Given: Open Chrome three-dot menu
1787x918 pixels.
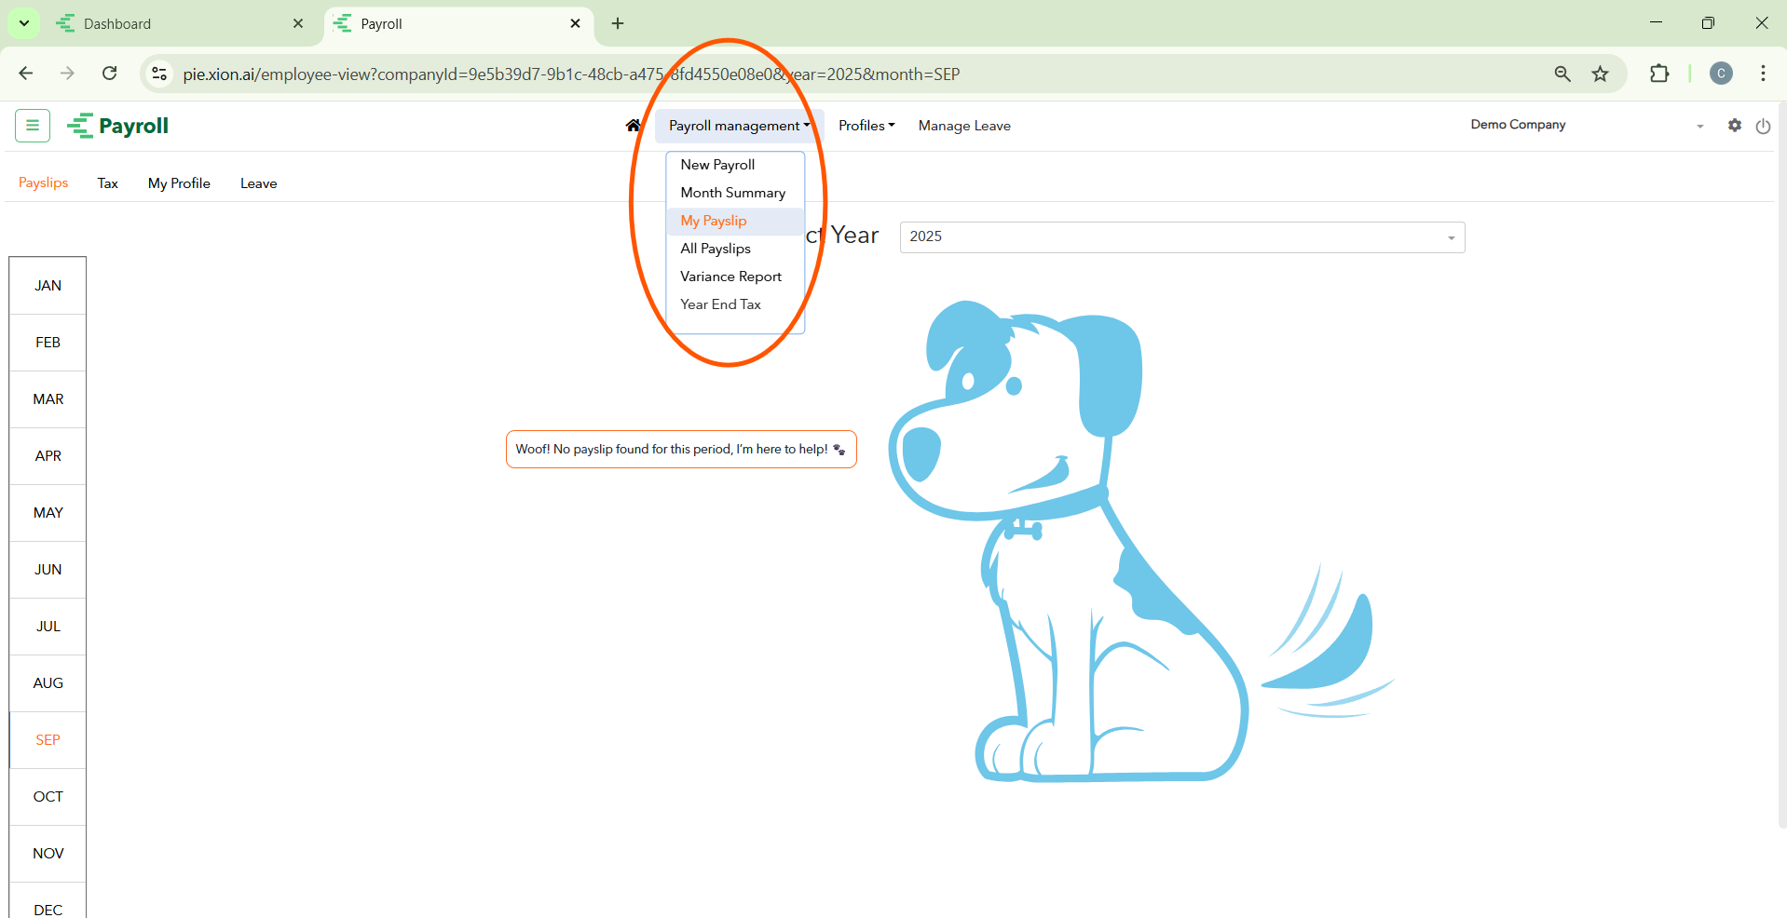Looking at the screenshot, I should click(x=1763, y=74).
